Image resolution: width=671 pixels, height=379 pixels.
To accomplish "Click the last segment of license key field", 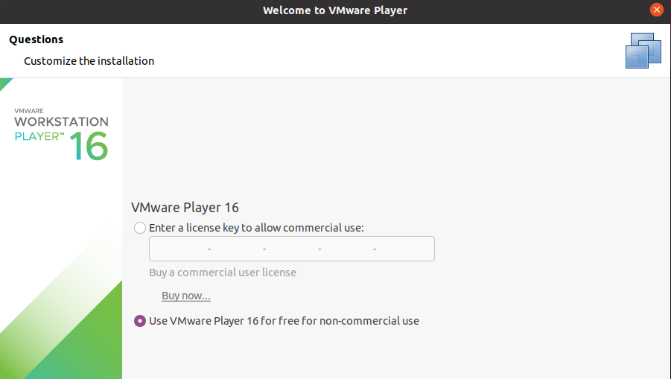I will [x=404, y=249].
